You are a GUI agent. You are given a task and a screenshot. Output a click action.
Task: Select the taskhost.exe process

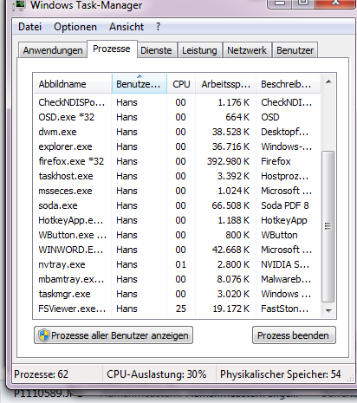(x=177, y=176)
